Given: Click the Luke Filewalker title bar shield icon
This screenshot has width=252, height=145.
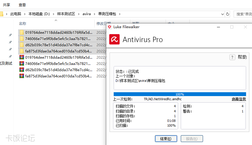Looking at the screenshot, I should point(110,27).
